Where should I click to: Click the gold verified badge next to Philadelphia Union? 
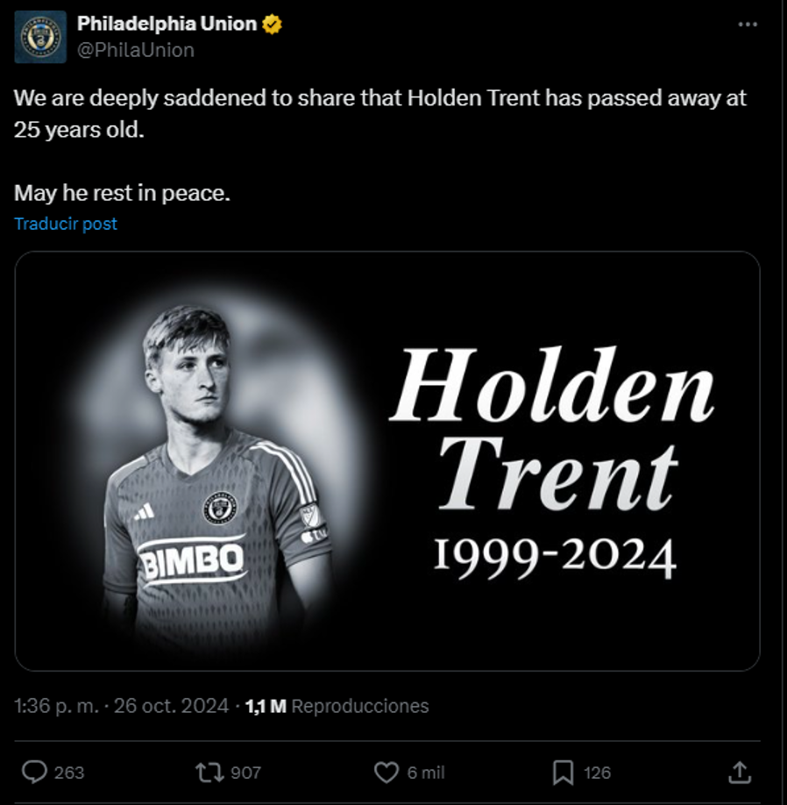272,25
